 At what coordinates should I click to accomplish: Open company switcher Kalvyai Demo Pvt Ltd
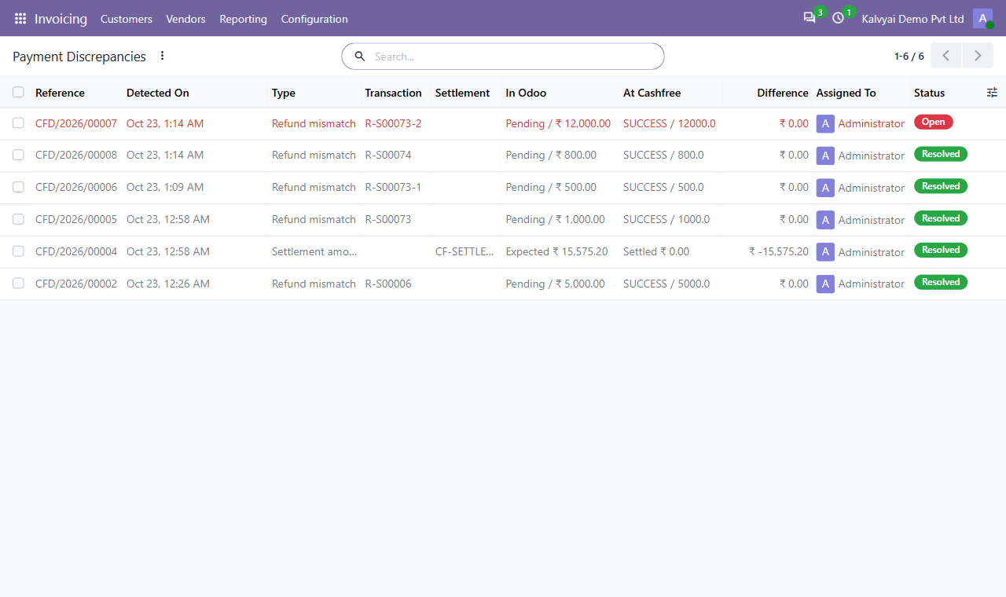(912, 19)
